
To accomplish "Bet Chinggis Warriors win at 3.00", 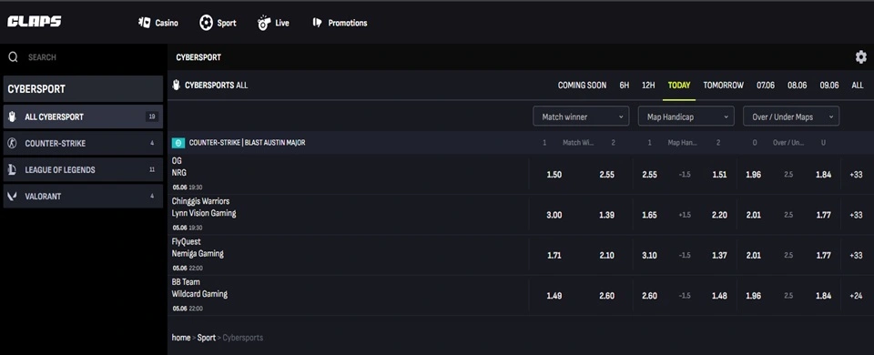I will pyautogui.click(x=554, y=215).
